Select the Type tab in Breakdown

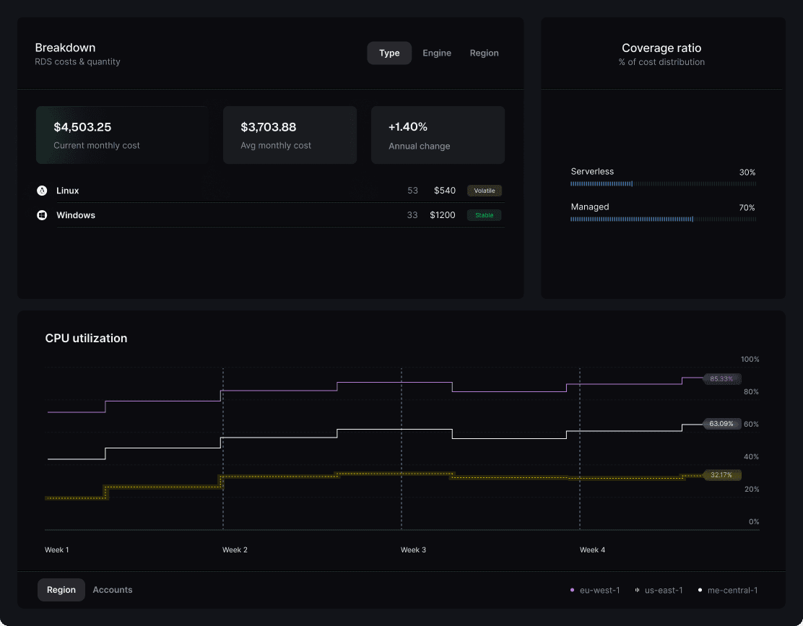pyautogui.click(x=389, y=53)
